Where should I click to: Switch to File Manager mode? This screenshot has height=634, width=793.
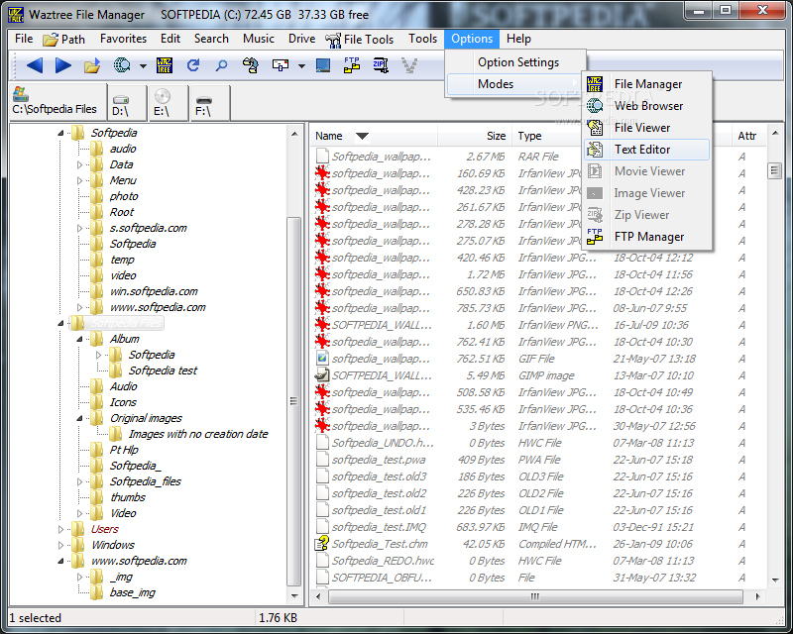(x=647, y=84)
